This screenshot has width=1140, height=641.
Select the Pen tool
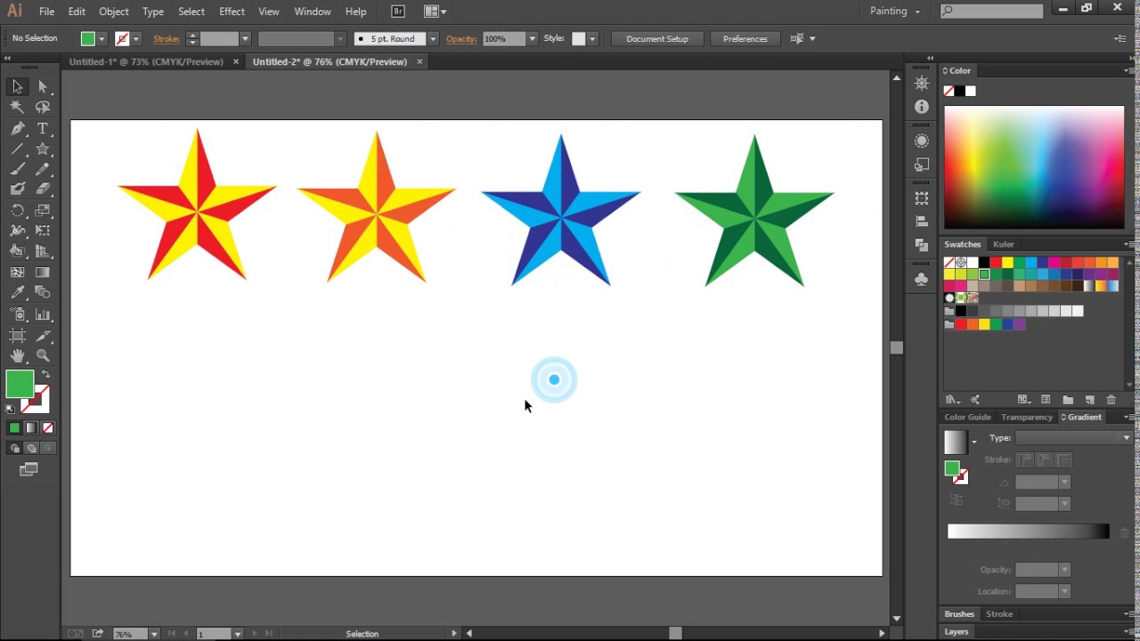(17, 128)
